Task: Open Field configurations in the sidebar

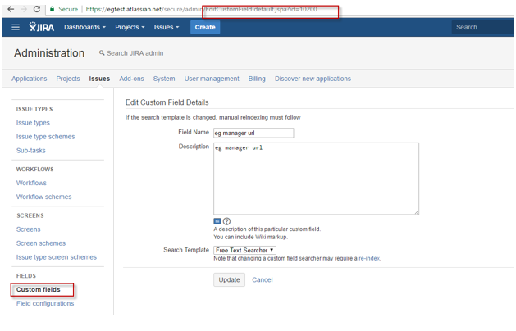Action: click(45, 303)
